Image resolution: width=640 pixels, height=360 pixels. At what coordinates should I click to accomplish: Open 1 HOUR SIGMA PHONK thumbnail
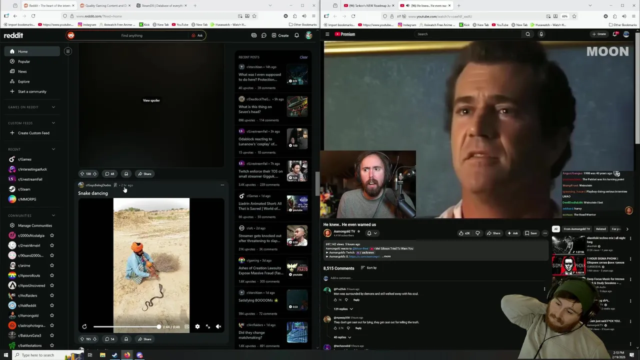point(568,265)
